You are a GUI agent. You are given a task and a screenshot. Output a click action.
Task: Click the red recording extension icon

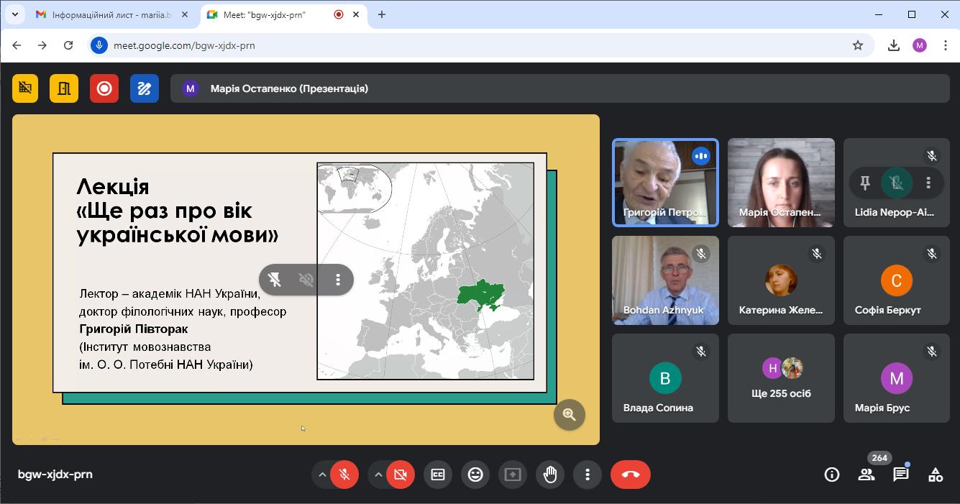click(104, 88)
